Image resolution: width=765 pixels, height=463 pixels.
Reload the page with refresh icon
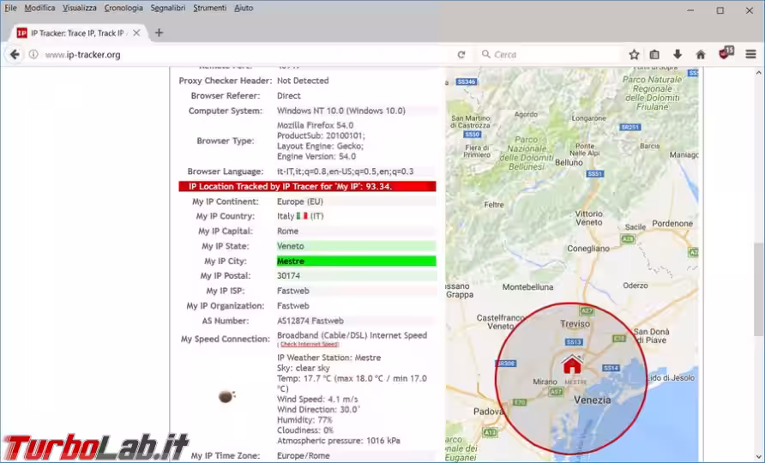click(x=461, y=55)
